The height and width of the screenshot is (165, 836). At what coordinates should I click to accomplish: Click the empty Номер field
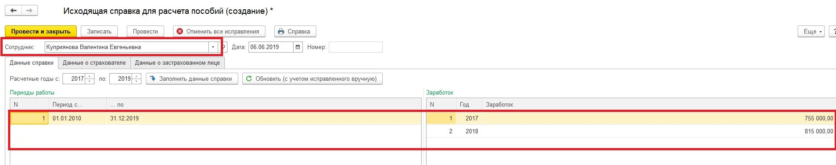click(356, 47)
